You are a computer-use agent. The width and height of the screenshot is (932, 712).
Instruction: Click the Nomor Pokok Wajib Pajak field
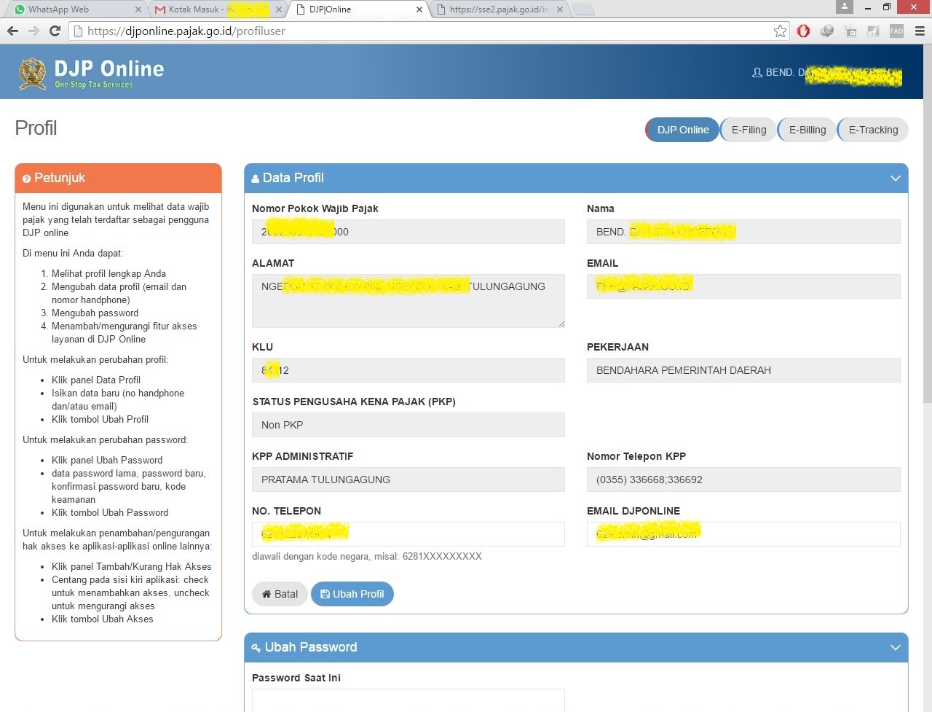click(x=408, y=232)
